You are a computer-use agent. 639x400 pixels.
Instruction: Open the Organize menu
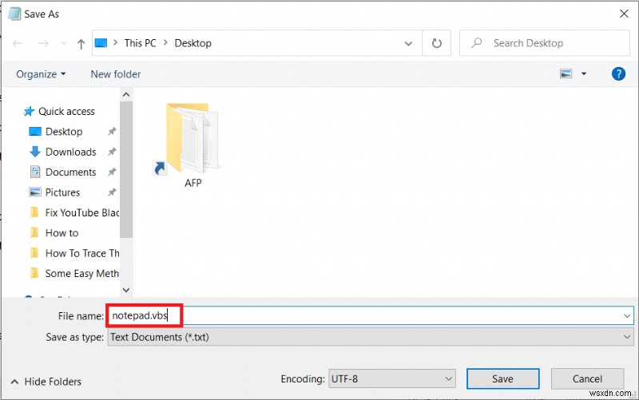tap(41, 74)
